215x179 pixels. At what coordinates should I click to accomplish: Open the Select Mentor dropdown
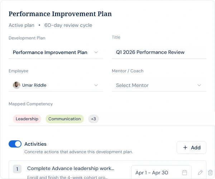pyautogui.click(x=159, y=85)
